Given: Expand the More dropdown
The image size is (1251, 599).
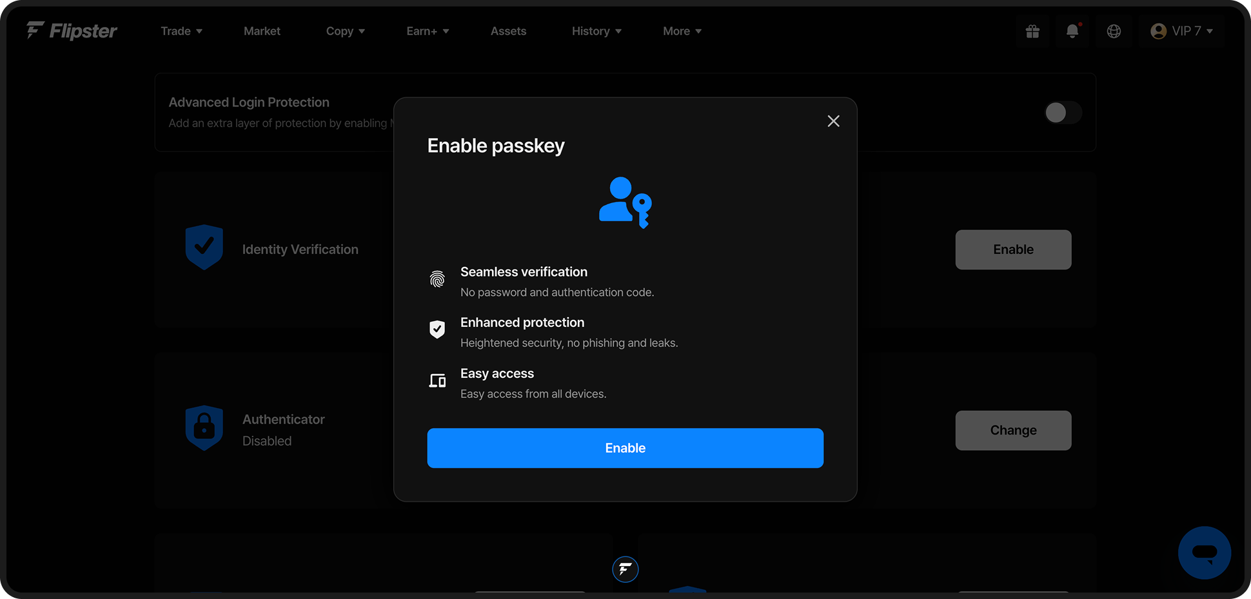Looking at the screenshot, I should coord(682,31).
